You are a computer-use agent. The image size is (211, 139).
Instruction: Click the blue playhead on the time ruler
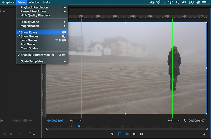(x=79, y=126)
